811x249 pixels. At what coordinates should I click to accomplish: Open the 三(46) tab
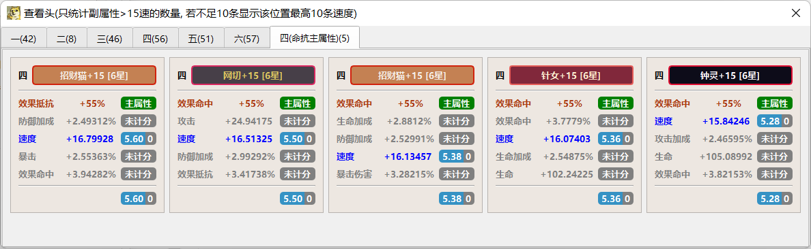(x=110, y=39)
